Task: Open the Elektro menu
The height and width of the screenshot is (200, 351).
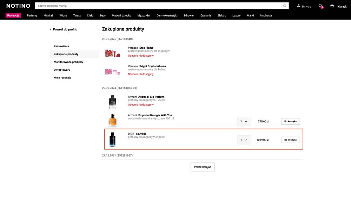Action: coord(222,15)
